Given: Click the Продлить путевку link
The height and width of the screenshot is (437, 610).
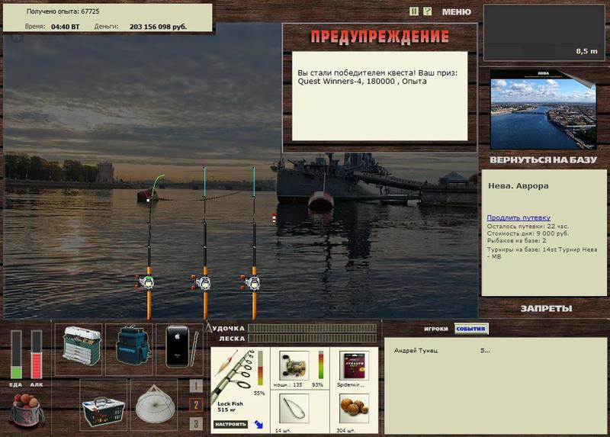Looking at the screenshot, I should point(518,217).
